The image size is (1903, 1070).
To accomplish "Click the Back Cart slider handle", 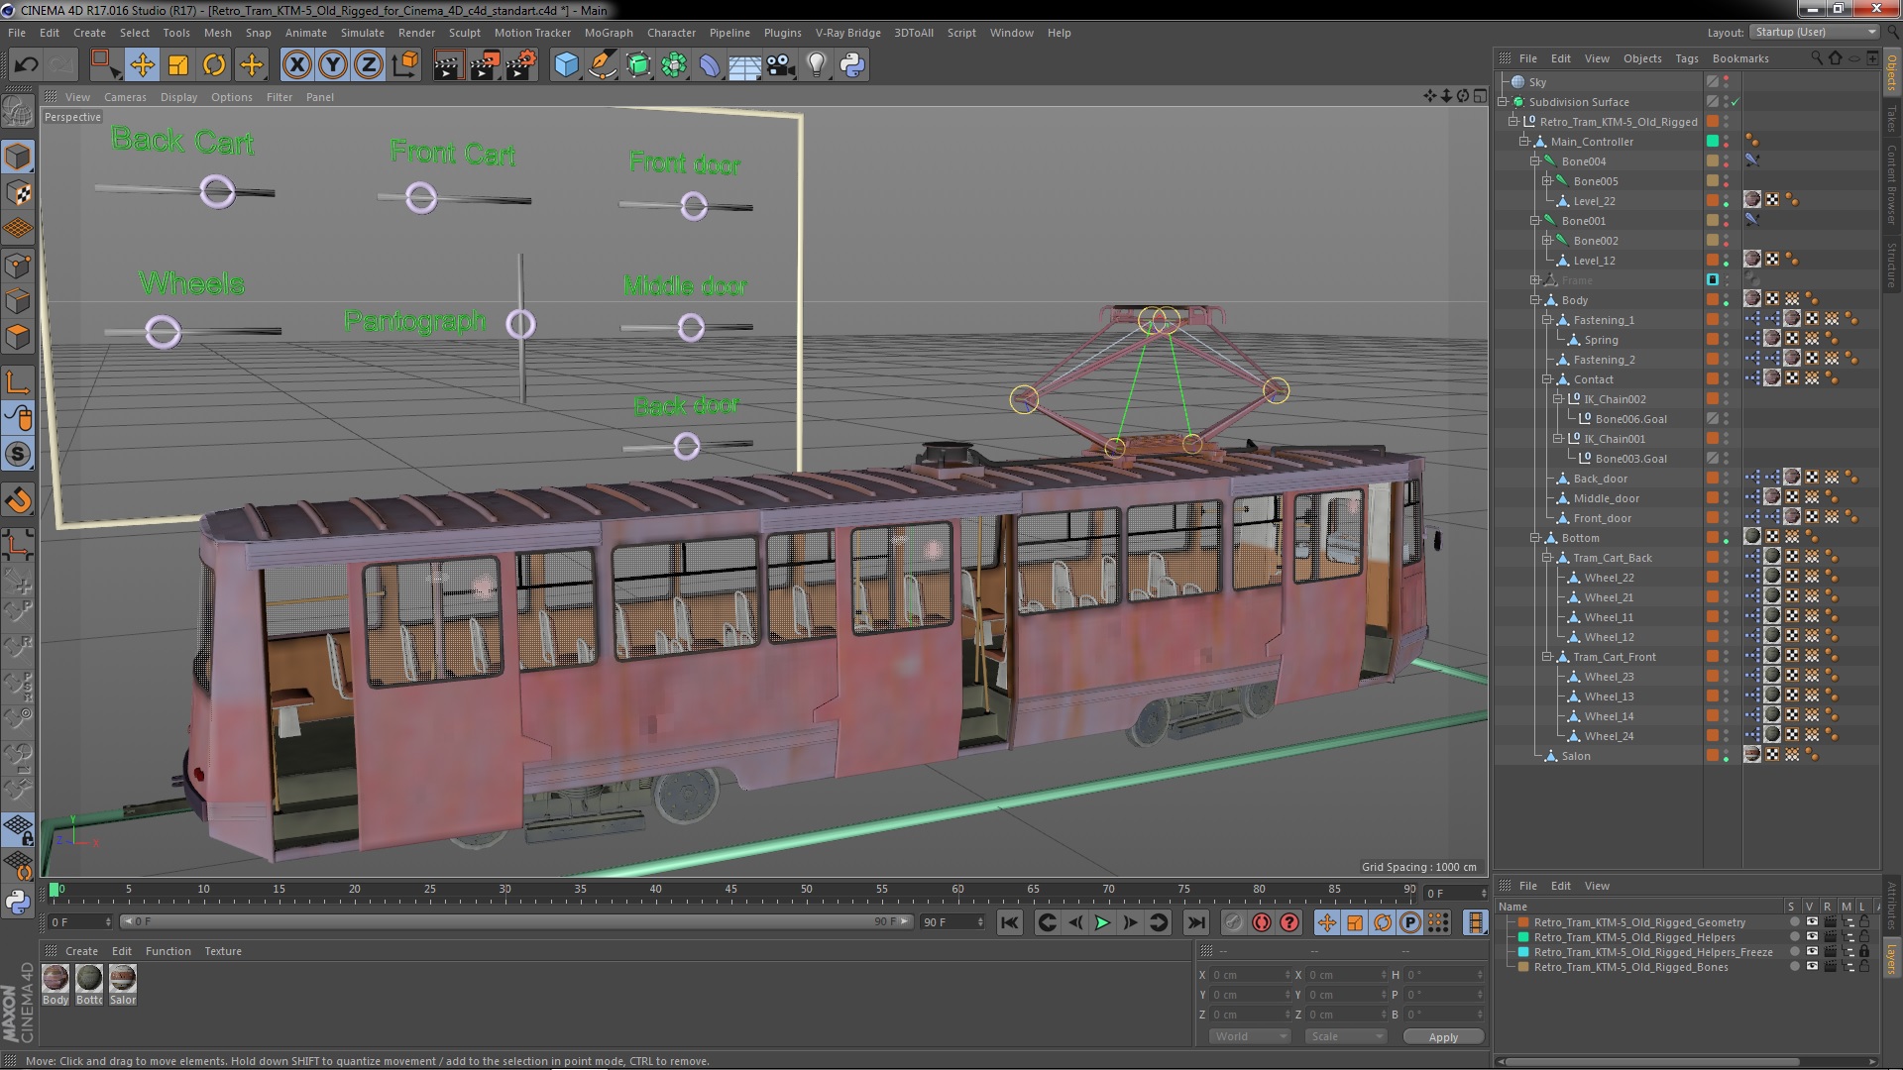I will click(x=217, y=191).
